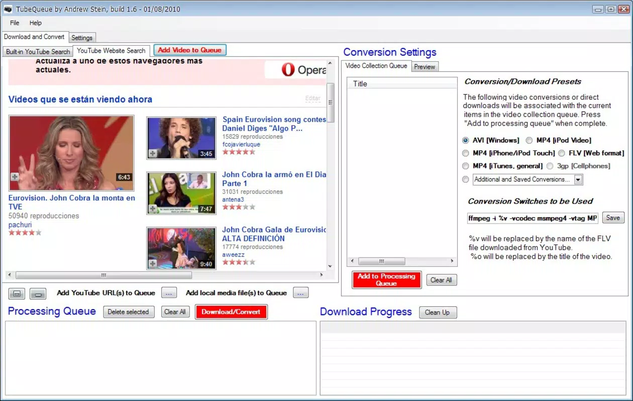Open John Cobra la armó en El Diario link

coord(274,179)
